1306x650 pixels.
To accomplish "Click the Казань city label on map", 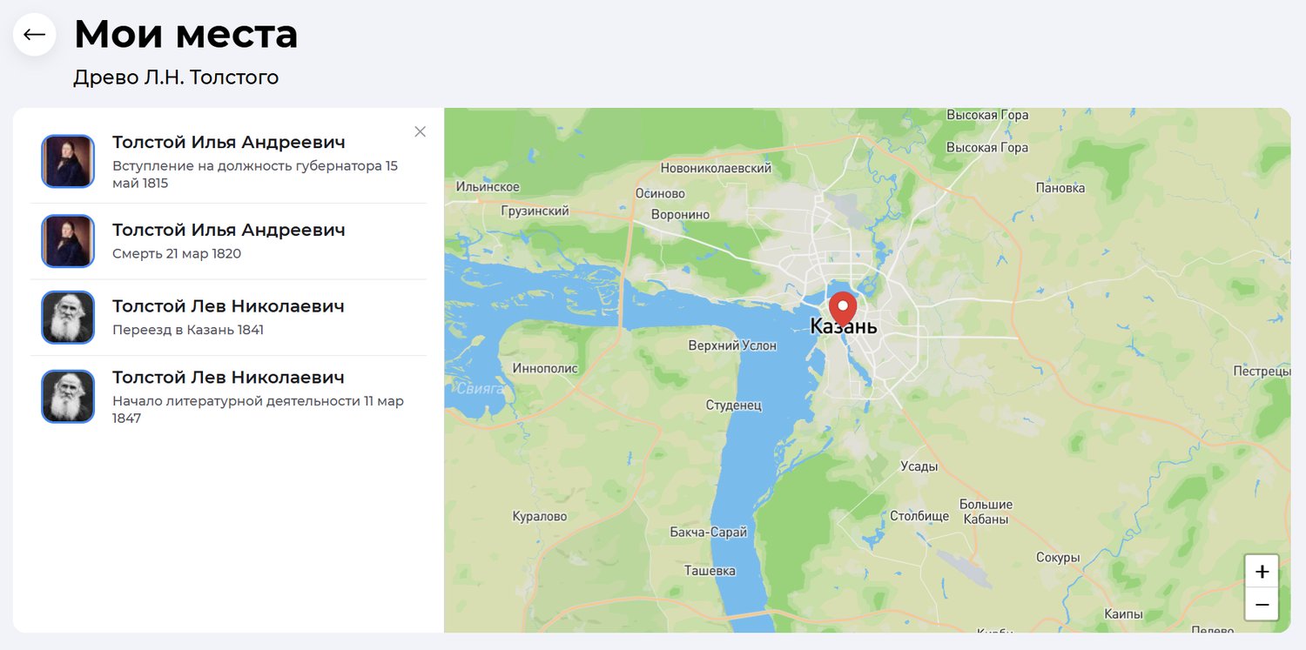I will click(x=843, y=327).
